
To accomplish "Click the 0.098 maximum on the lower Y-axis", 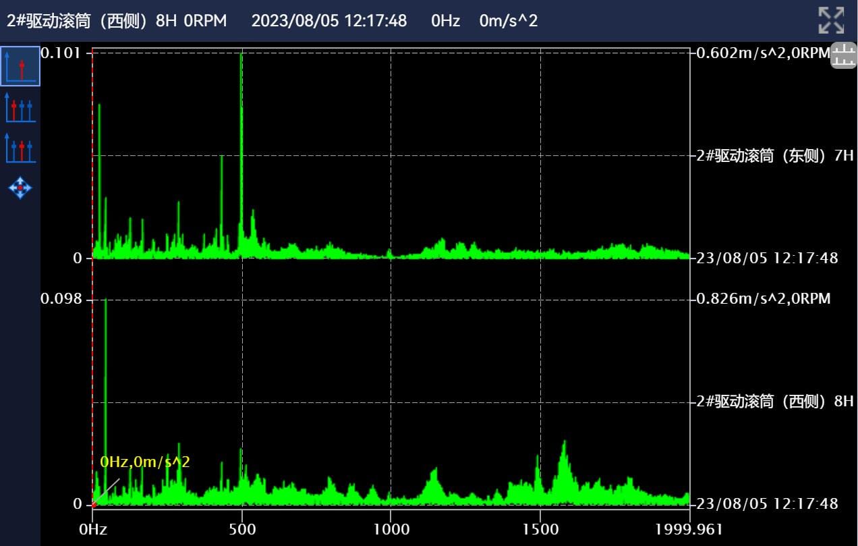I will [61, 298].
